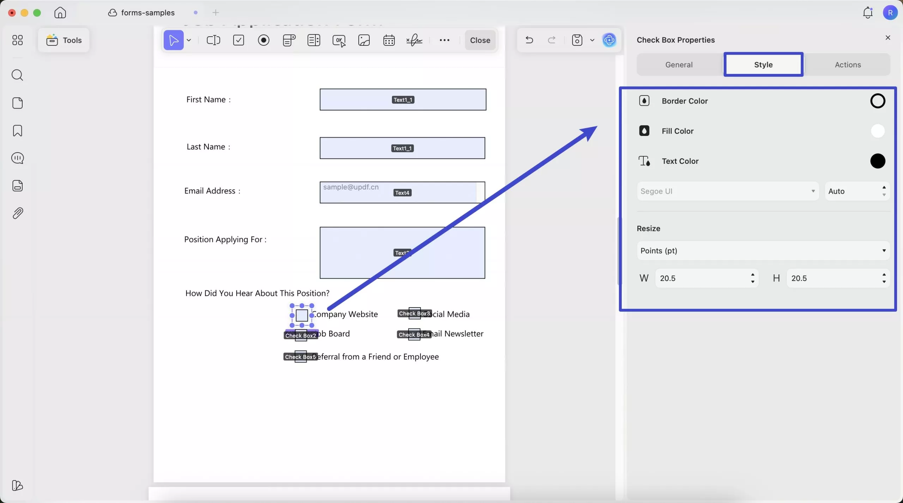
Task: Select the checkbox form field tool
Action: pyautogui.click(x=238, y=40)
